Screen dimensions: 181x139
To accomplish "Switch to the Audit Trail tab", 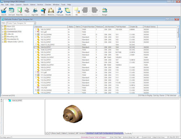I will [x=98, y=133].
